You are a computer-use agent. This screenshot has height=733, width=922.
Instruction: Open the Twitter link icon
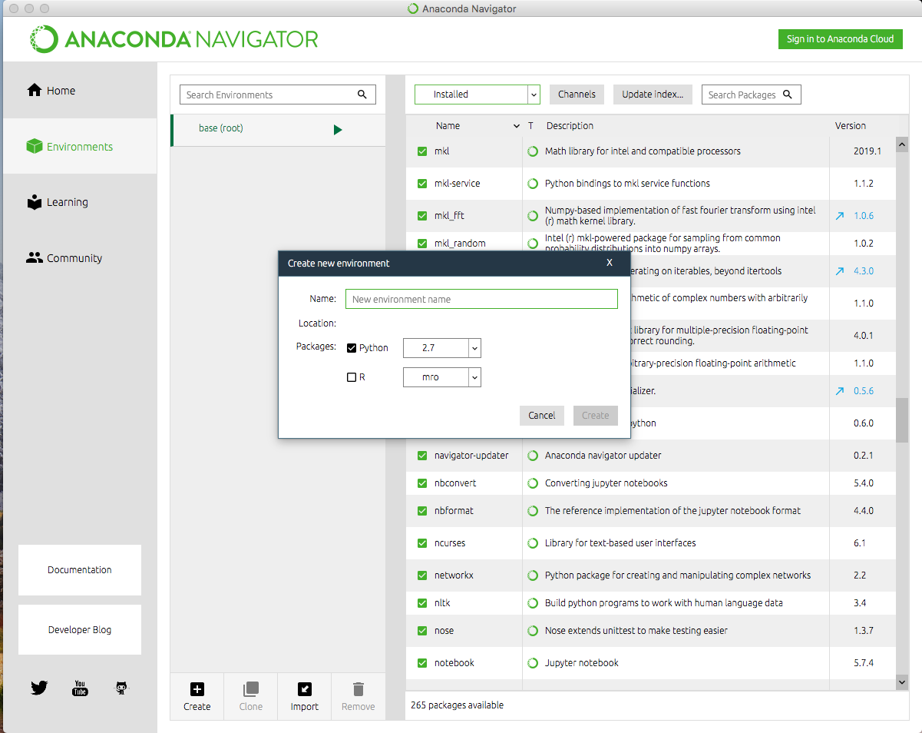point(39,688)
